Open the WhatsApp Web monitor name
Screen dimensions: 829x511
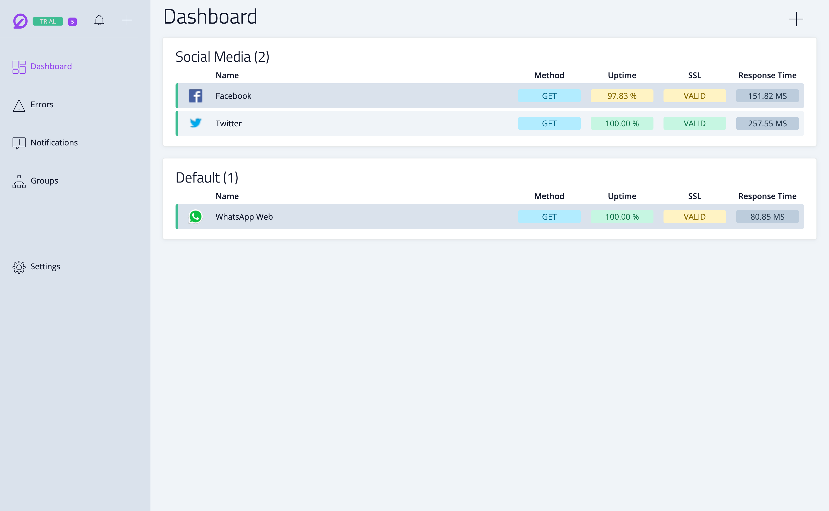point(244,217)
